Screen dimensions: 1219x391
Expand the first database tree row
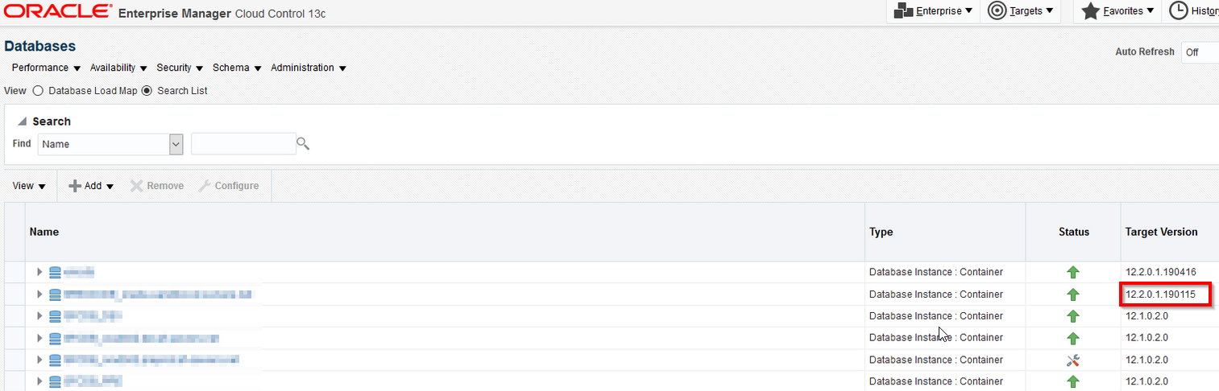pos(39,273)
